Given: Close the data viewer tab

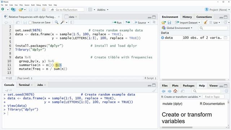Looking at the screenshot, I should click(x=76, y=17).
